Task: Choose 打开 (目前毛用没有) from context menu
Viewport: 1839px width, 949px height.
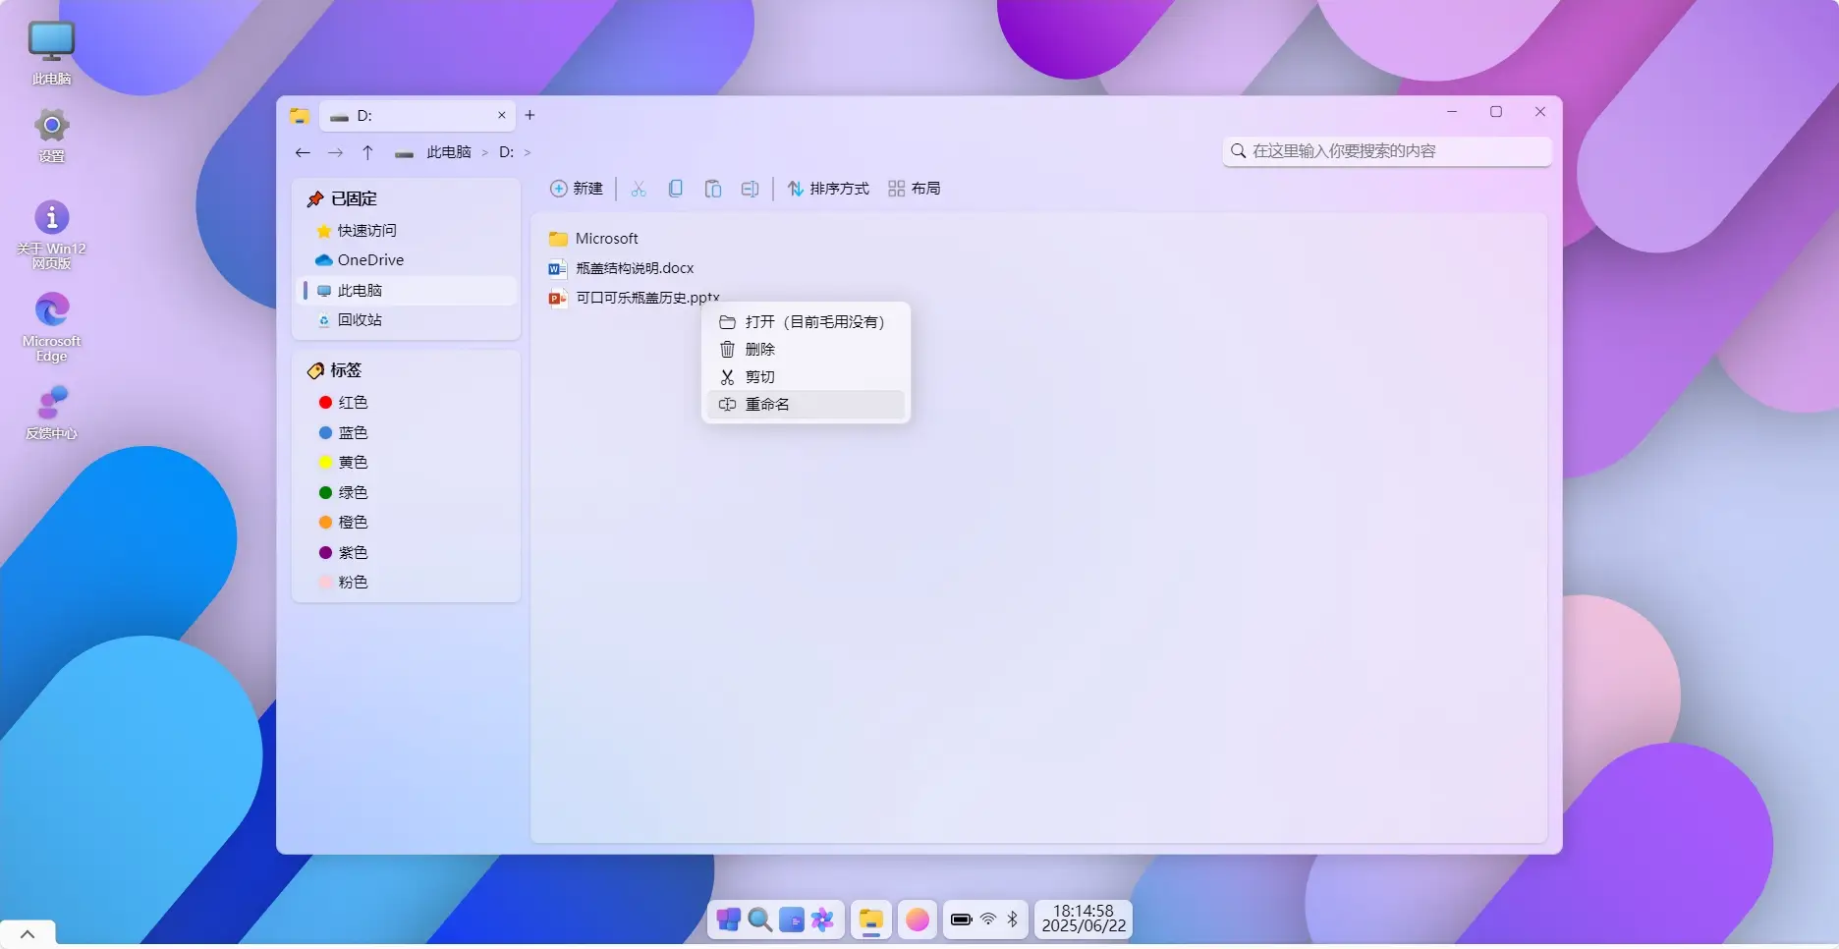Action: pos(806,322)
